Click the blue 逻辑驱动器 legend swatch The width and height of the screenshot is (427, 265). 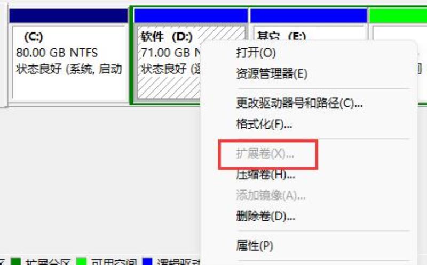[x=147, y=261]
